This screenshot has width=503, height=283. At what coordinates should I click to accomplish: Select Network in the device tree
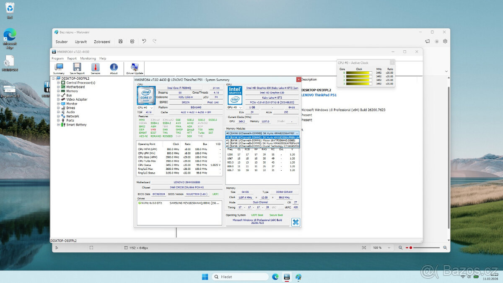[x=73, y=116]
